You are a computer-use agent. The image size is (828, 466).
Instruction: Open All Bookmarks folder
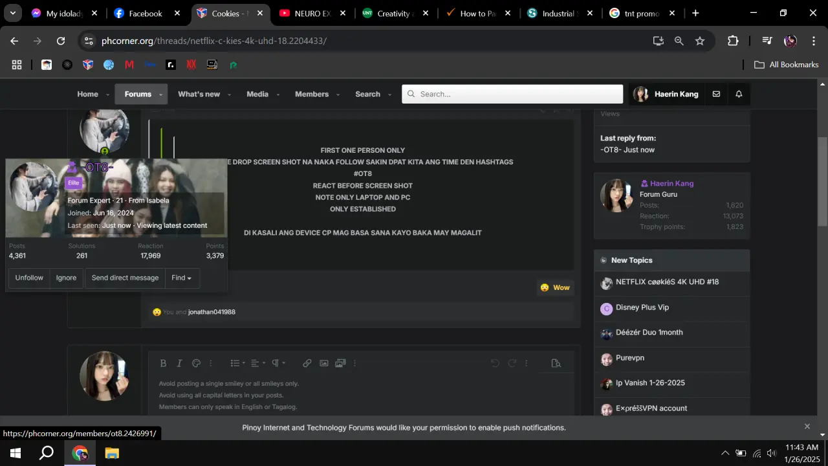787,65
